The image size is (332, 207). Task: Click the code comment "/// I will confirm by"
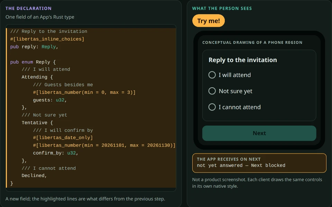63,130
